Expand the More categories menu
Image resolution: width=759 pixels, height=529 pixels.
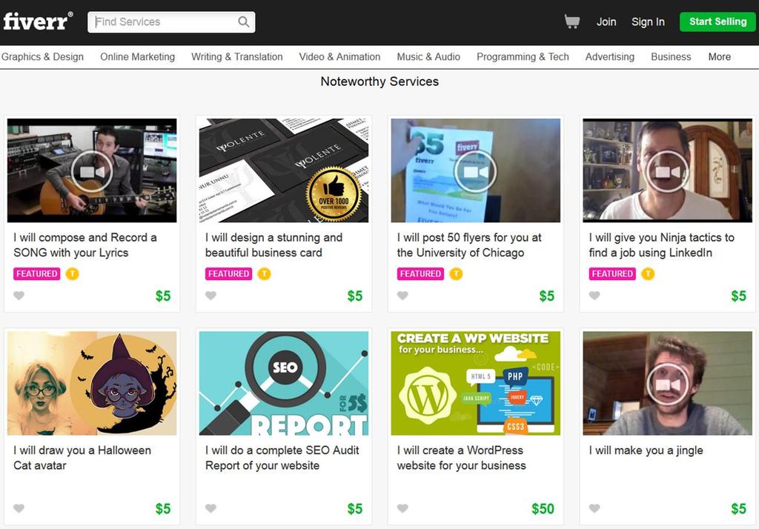point(719,56)
